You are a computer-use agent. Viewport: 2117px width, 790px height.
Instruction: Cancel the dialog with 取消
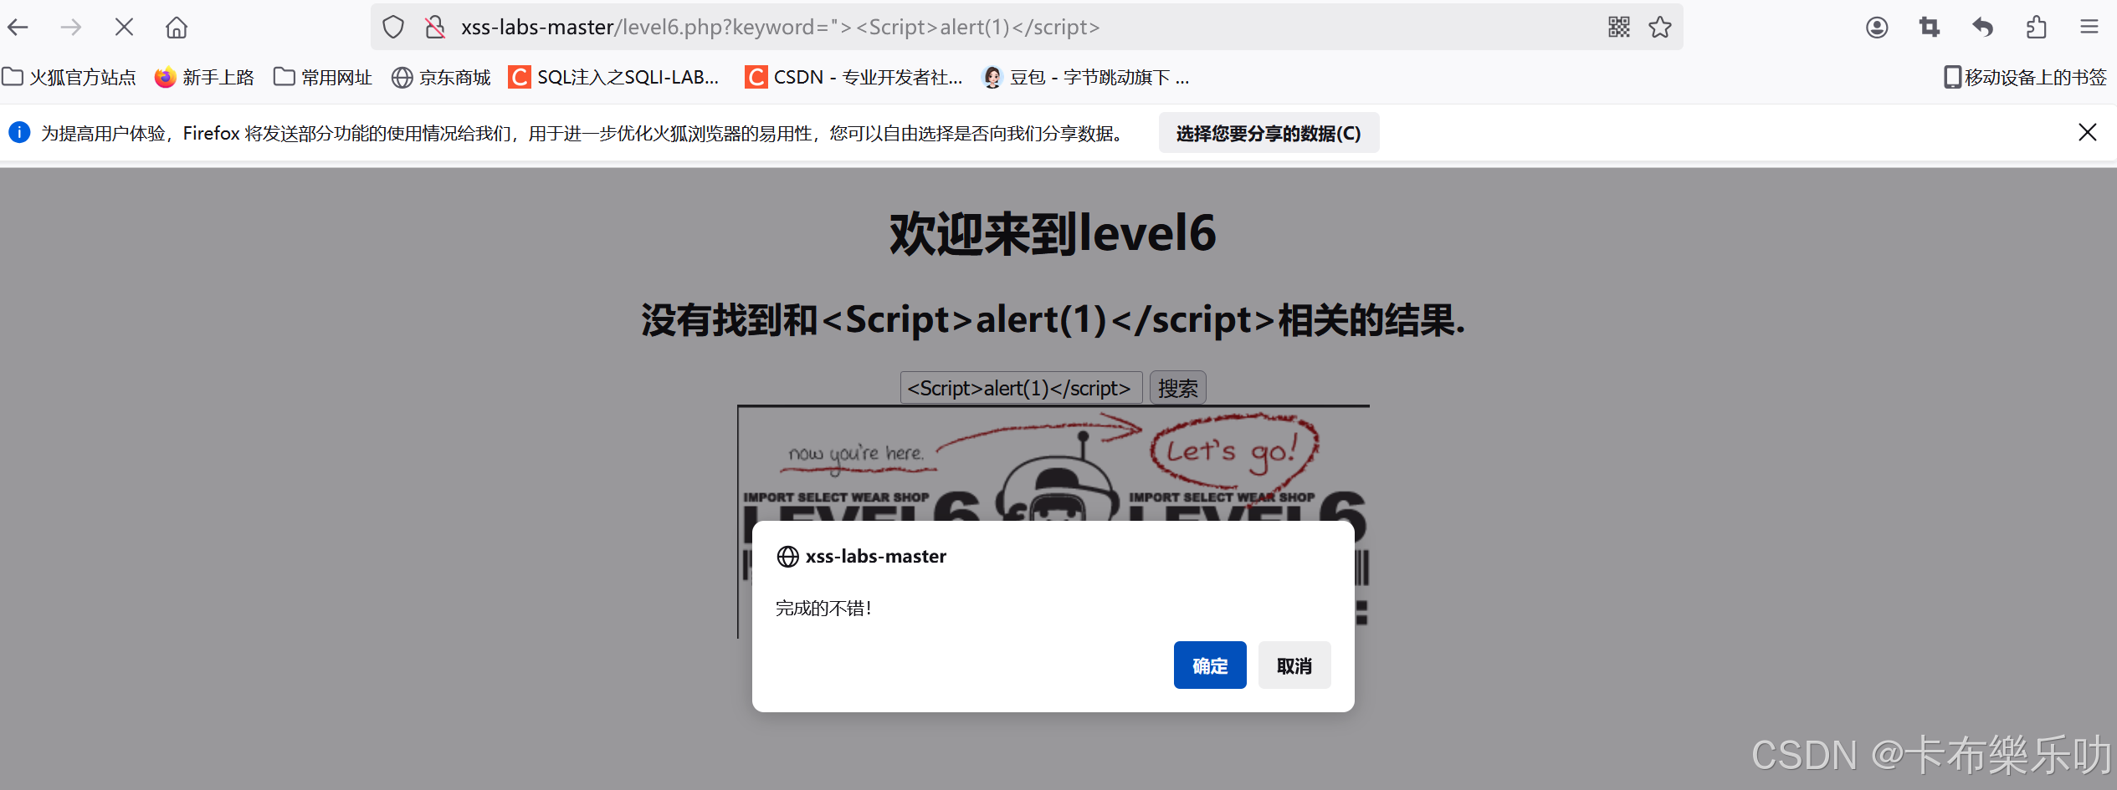point(1294,665)
